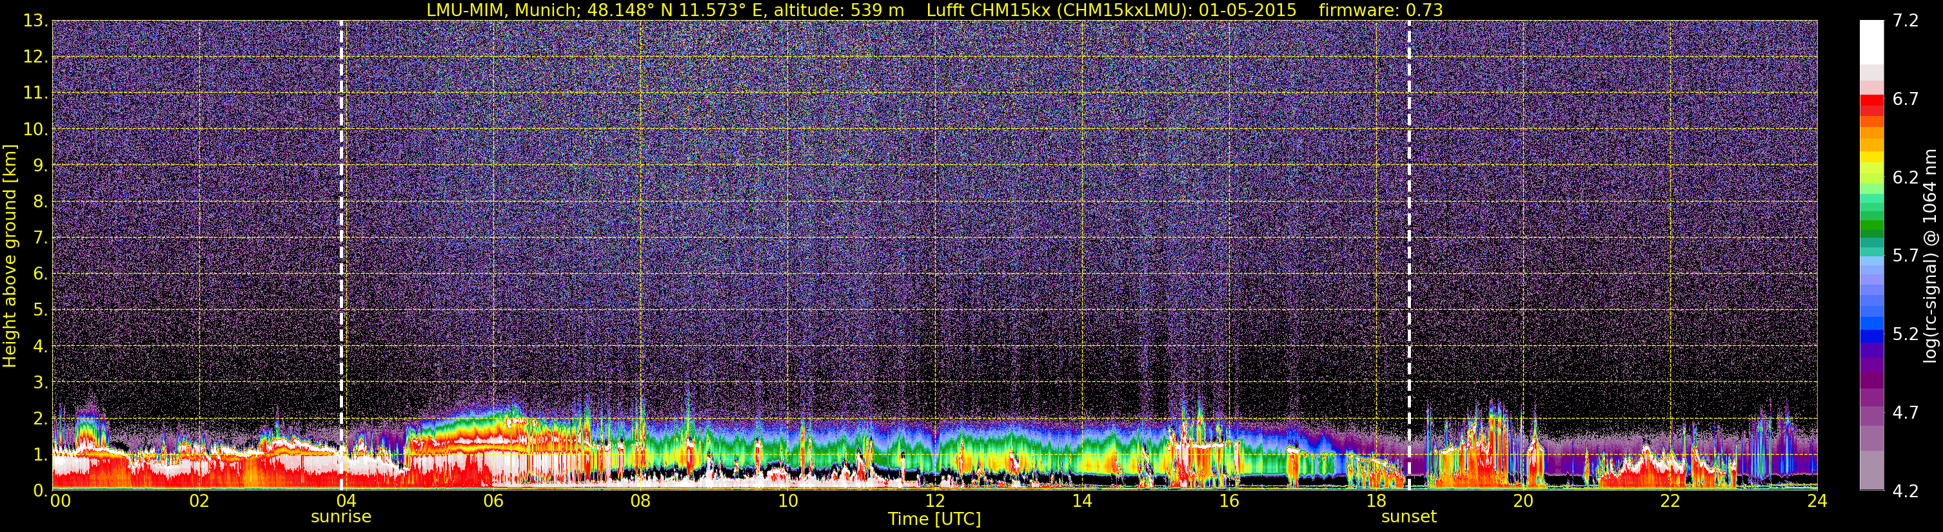
Task: Click the height axis tick '4.'
Action: [41, 346]
